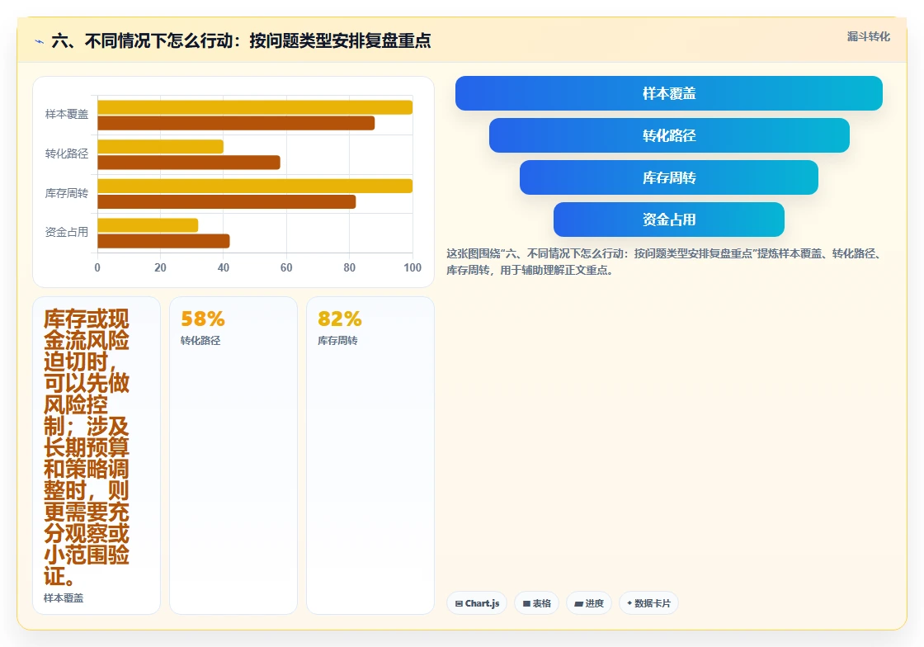This screenshot has width=924, height=647.
Task: Click the x-axis tick label 40
Action: (x=224, y=267)
